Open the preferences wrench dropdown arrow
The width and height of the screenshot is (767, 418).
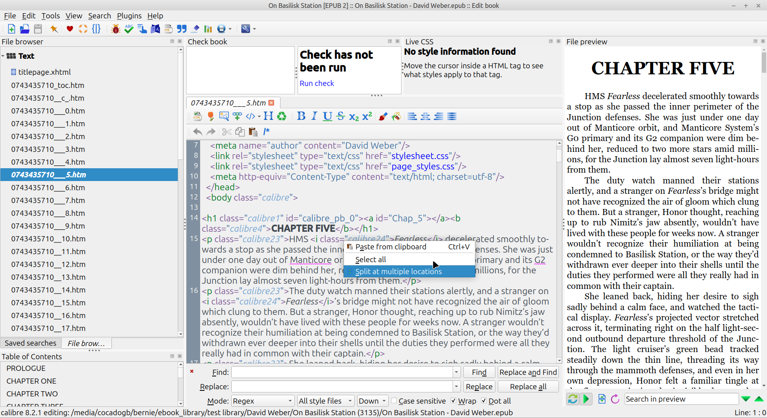click(254, 29)
